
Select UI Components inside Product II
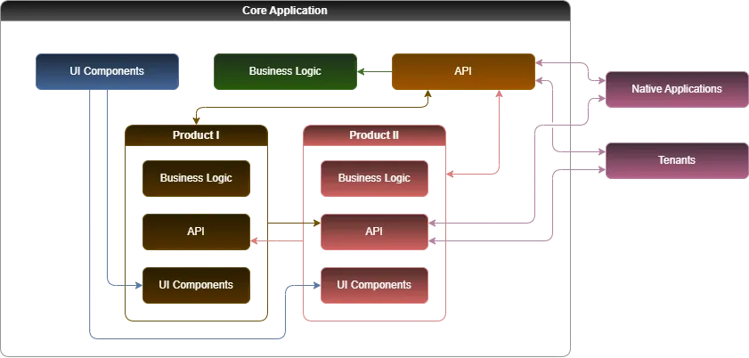374,285
